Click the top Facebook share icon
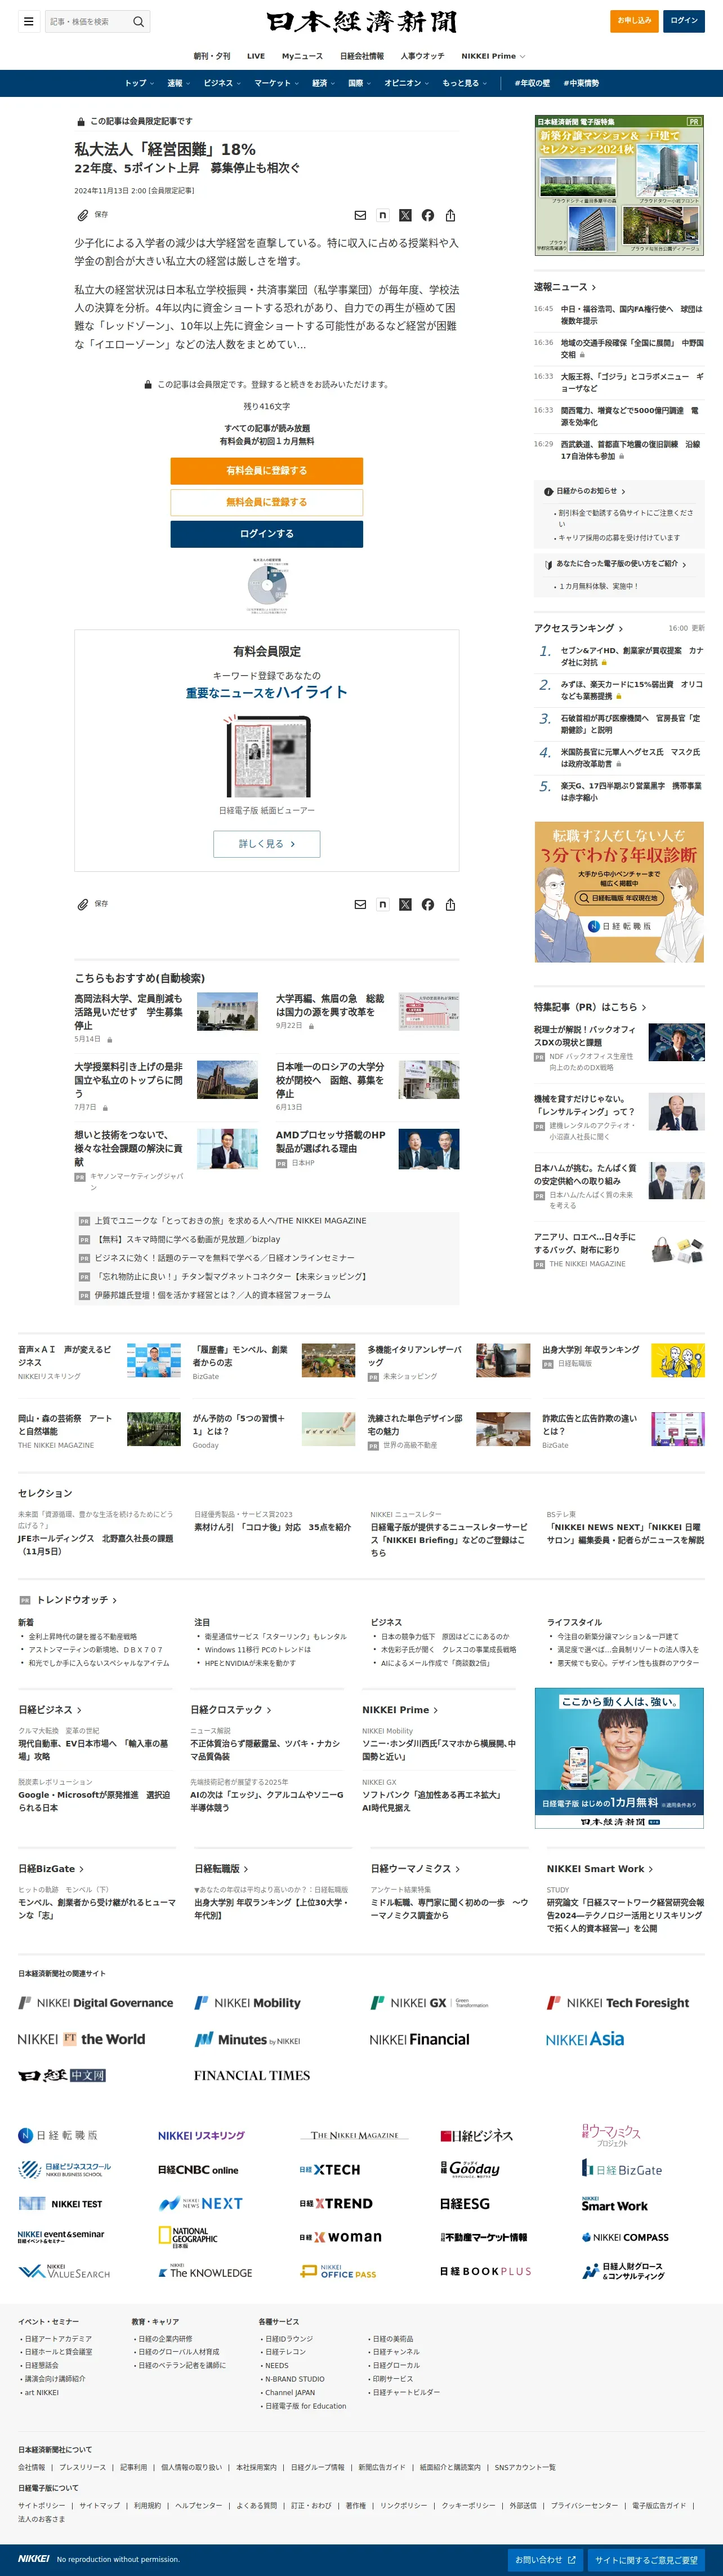This screenshot has height=2576, width=723. pyautogui.click(x=427, y=215)
